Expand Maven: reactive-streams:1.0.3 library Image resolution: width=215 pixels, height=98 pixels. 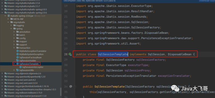click(x=2, y=89)
